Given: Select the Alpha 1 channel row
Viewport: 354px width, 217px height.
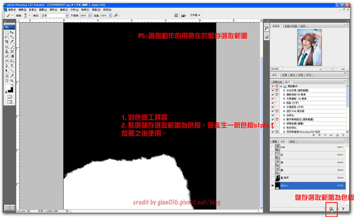Looking at the screenshot, I should pos(308,186).
